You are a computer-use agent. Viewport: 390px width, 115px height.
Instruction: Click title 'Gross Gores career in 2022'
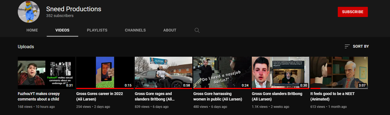point(100,96)
